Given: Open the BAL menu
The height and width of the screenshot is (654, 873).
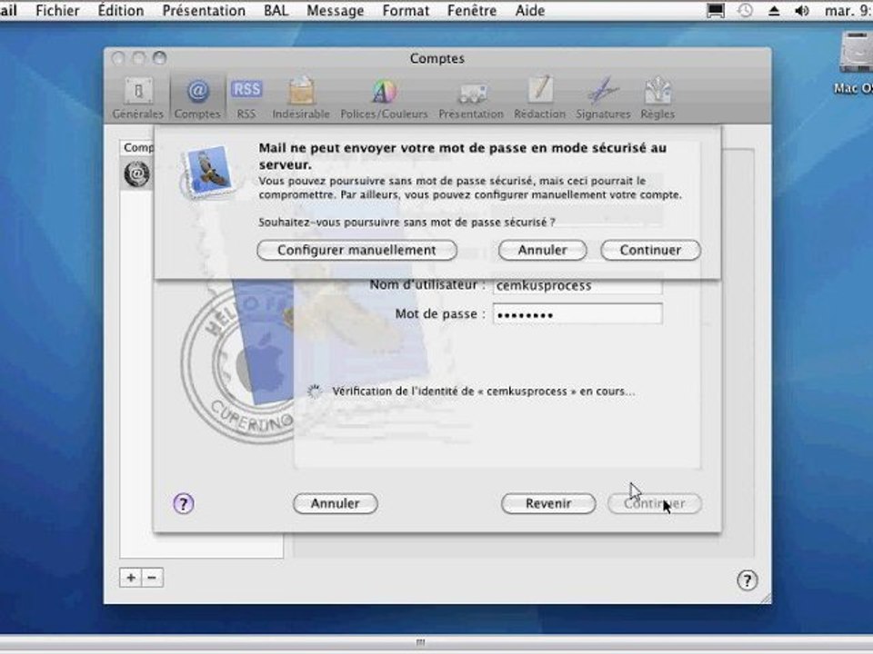Looking at the screenshot, I should pyautogui.click(x=276, y=11).
